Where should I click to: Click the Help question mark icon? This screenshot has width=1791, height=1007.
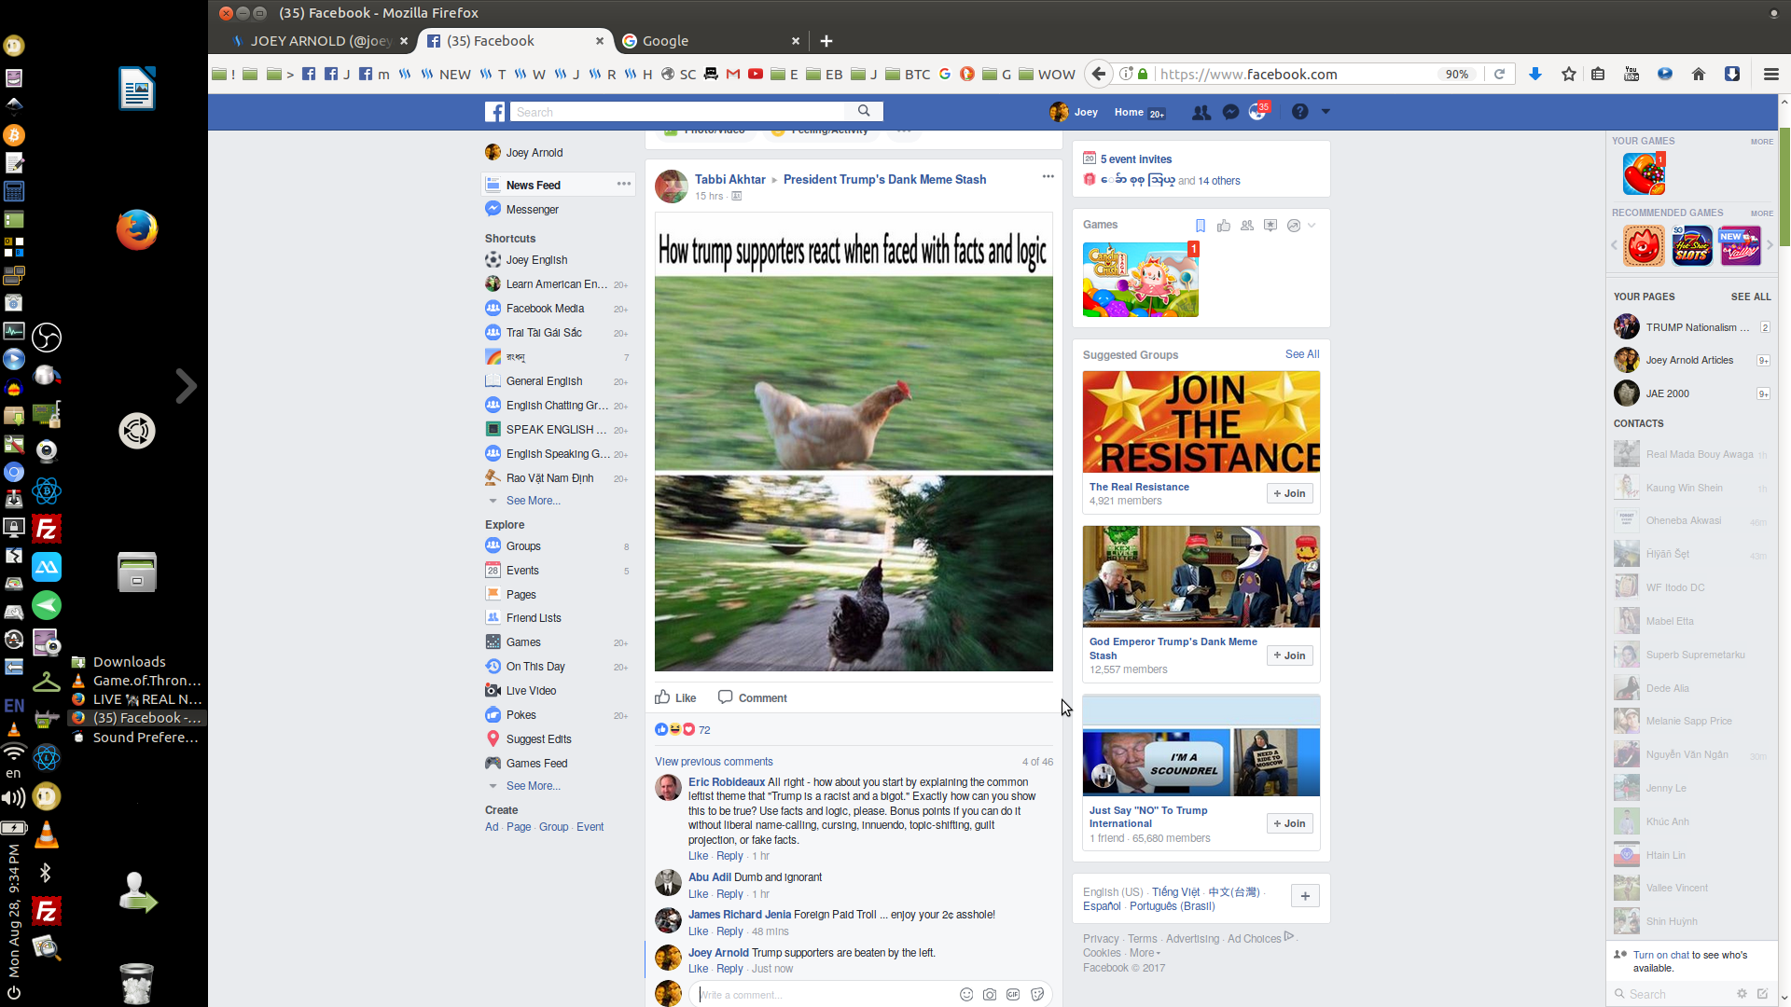[1299, 111]
